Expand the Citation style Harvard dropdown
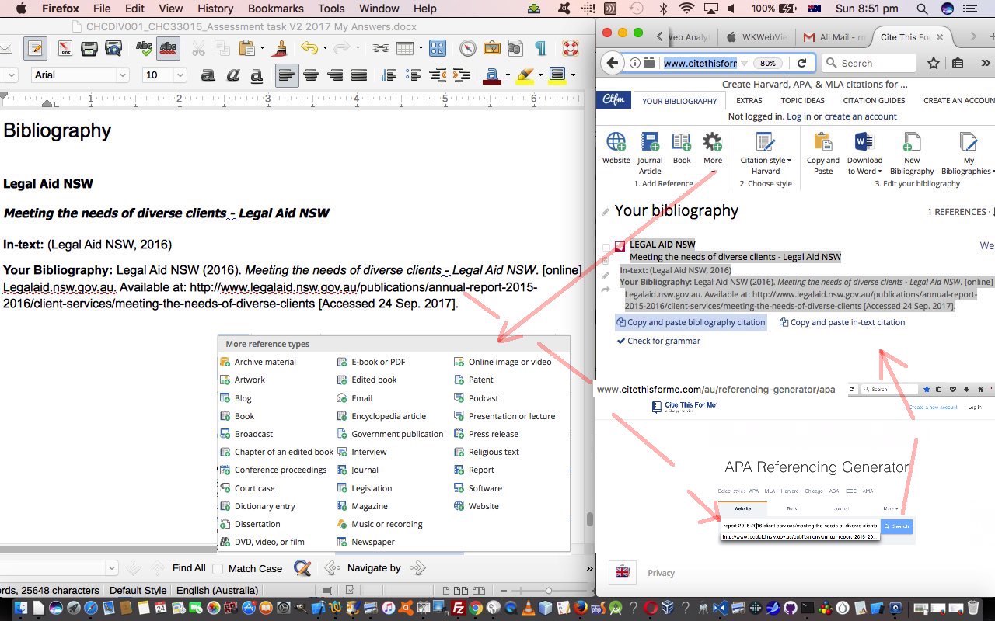The height and width of the screenshot is (621, 995). [766, 153]
